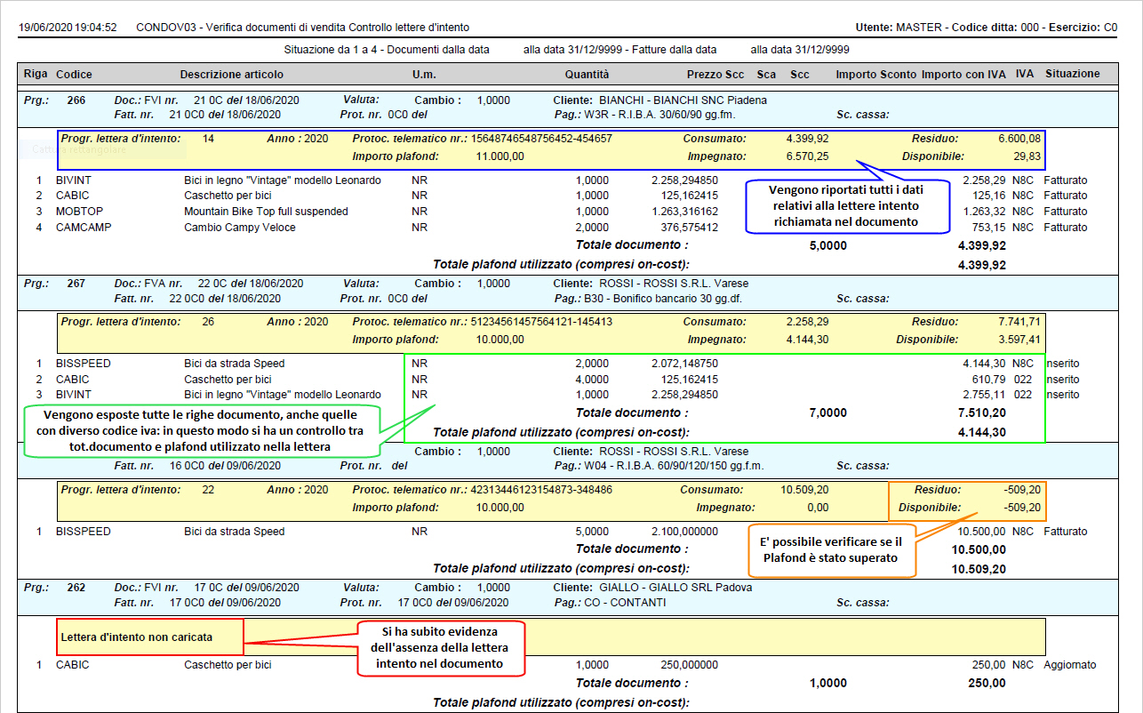
Task: Click the Impegnato value 6.570,25
Action: [807, 157]
